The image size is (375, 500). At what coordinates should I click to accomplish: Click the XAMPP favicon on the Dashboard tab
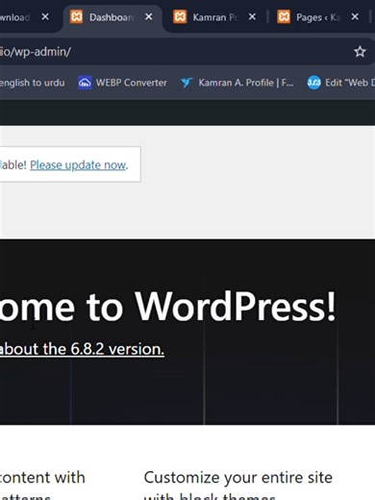coord(76,16)
